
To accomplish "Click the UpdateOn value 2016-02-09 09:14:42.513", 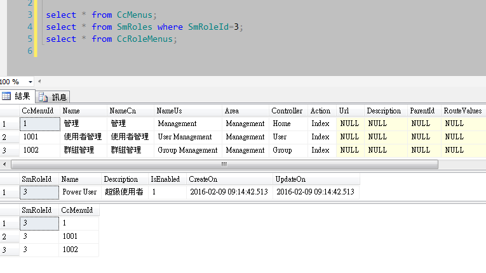I will click(x=316, y=192).
